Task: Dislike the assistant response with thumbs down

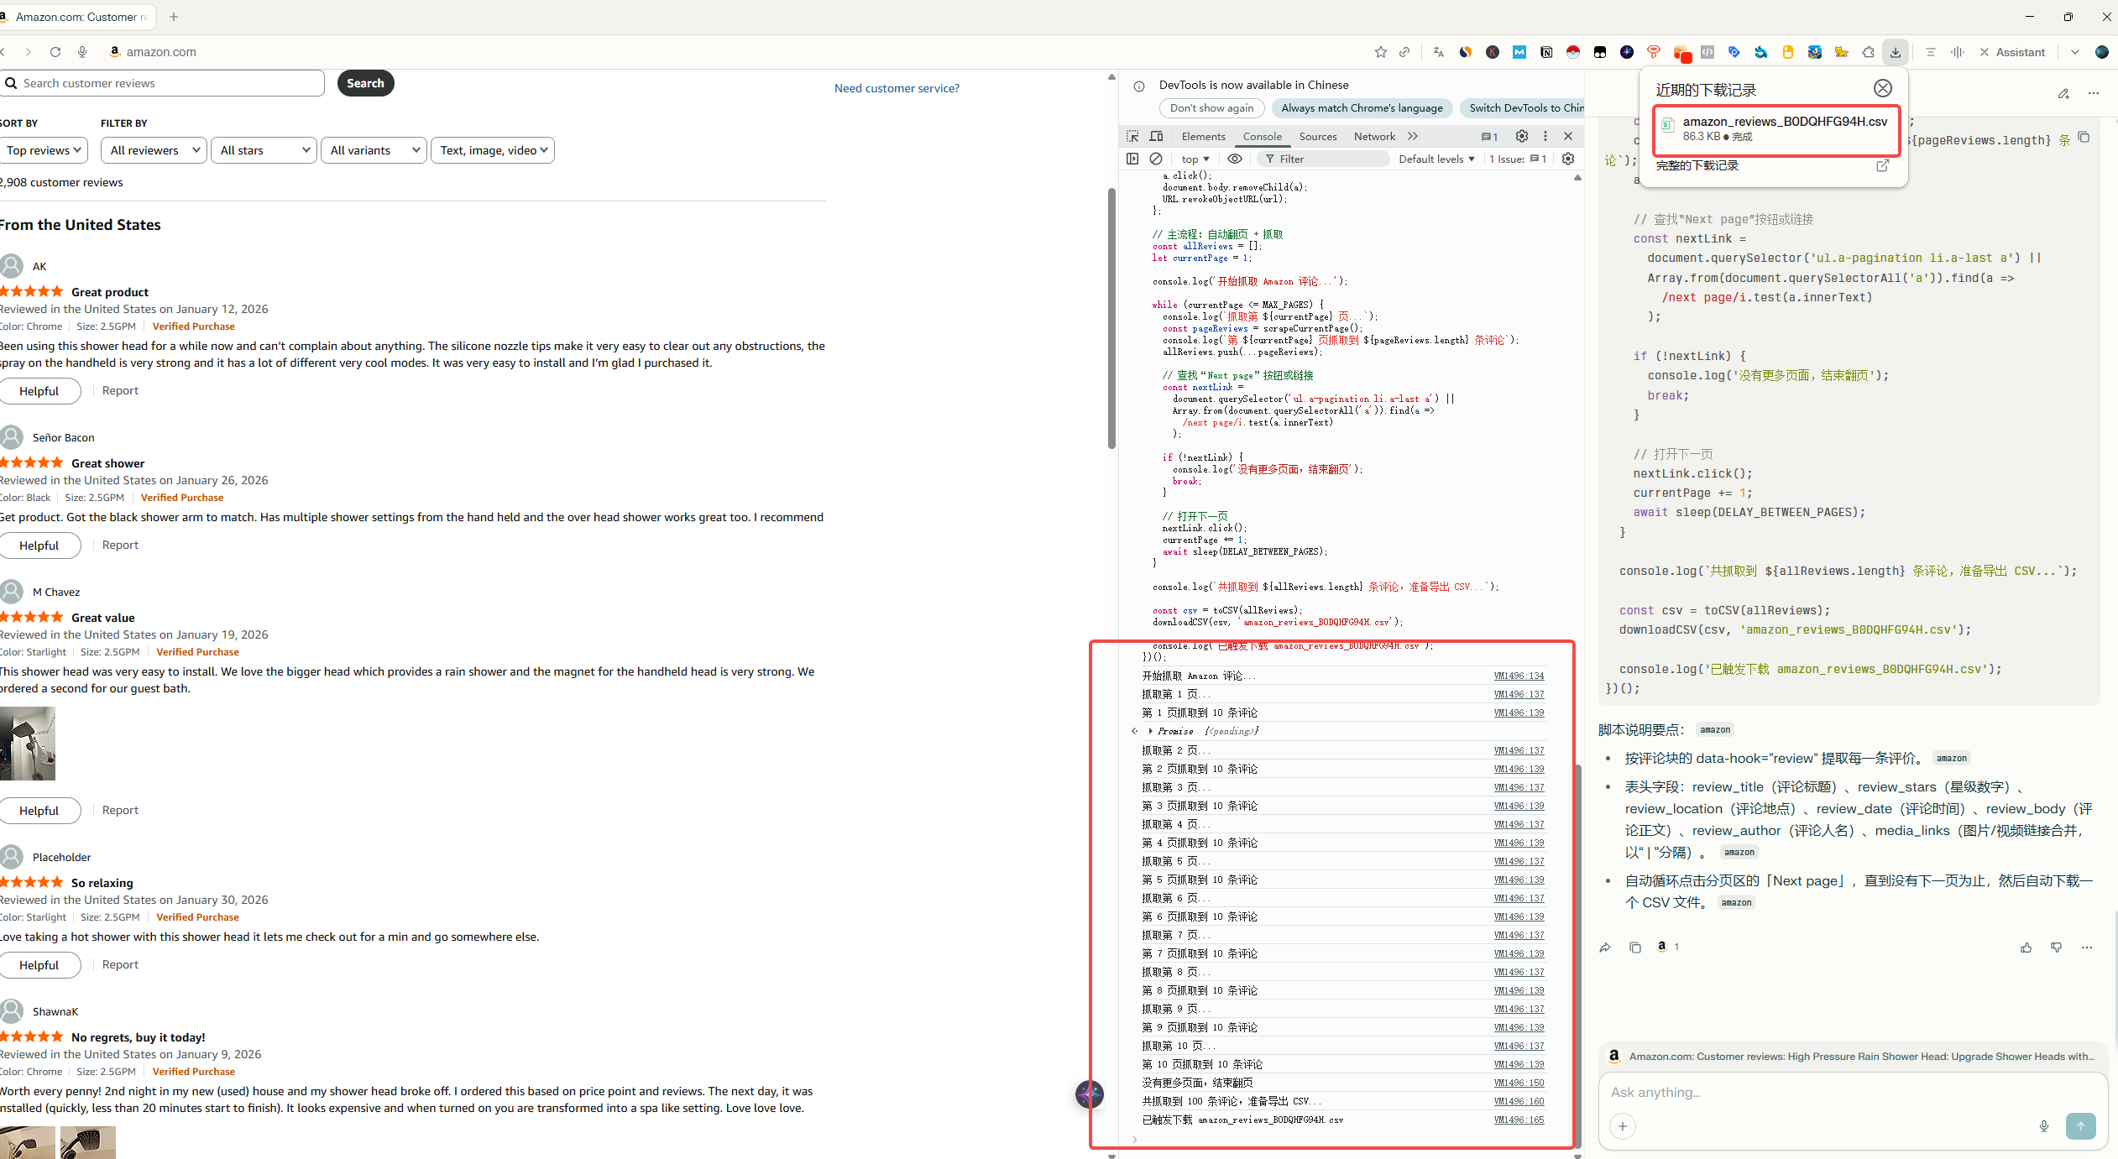Action: 2057,948
